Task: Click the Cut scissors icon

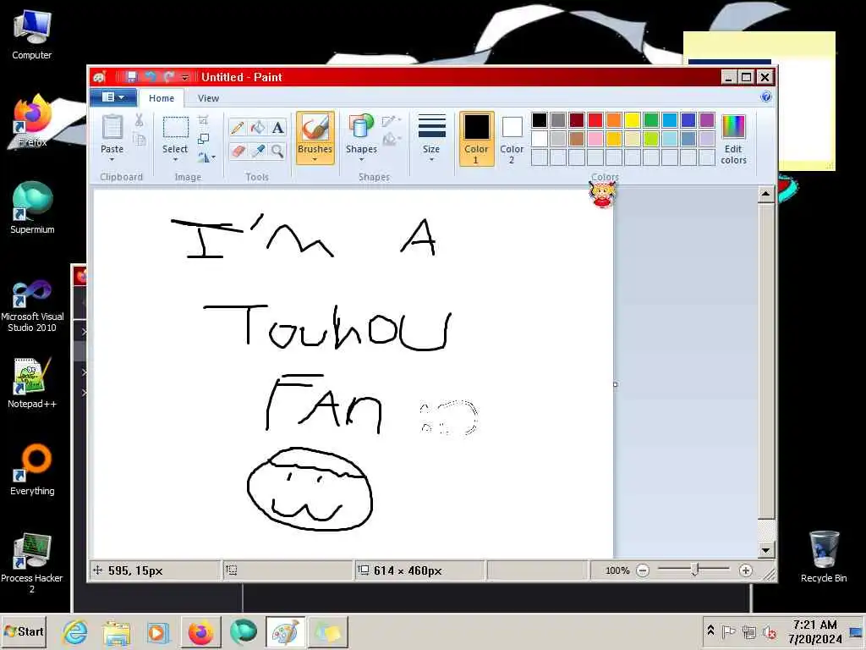Action: click(x=139, y=120)
